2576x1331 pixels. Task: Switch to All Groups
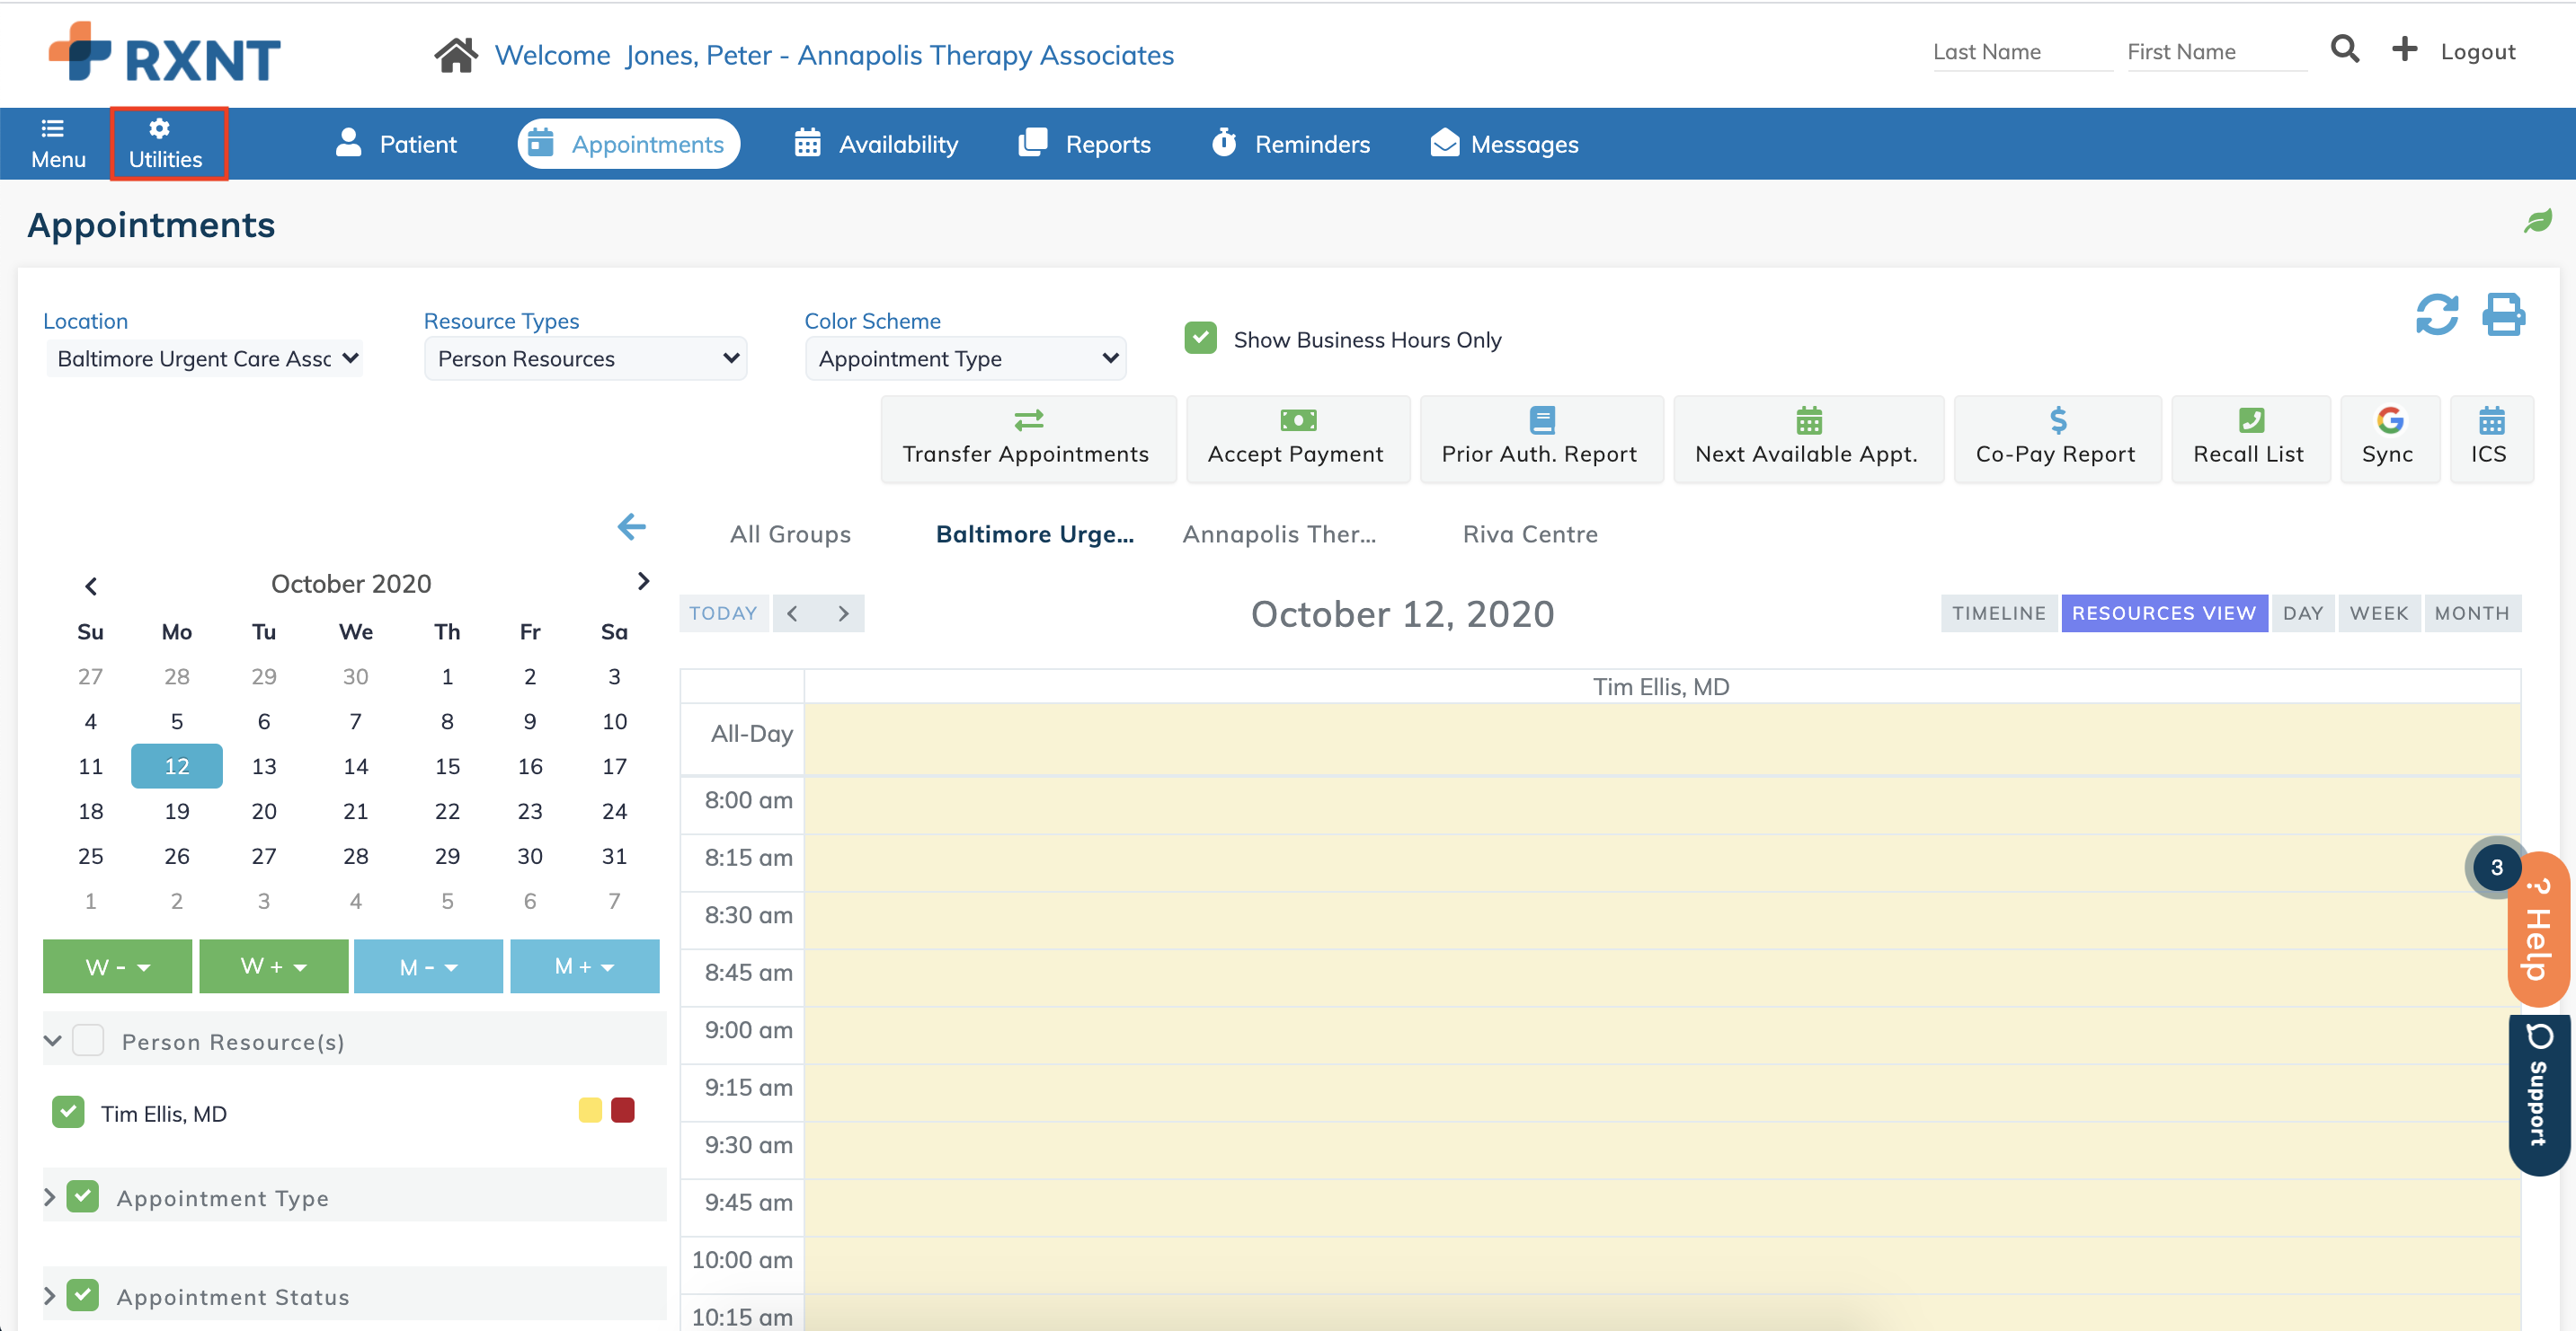[x=791, y=534]
